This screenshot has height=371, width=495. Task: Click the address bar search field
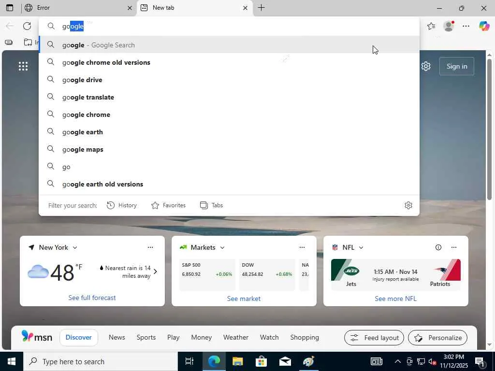229,26
